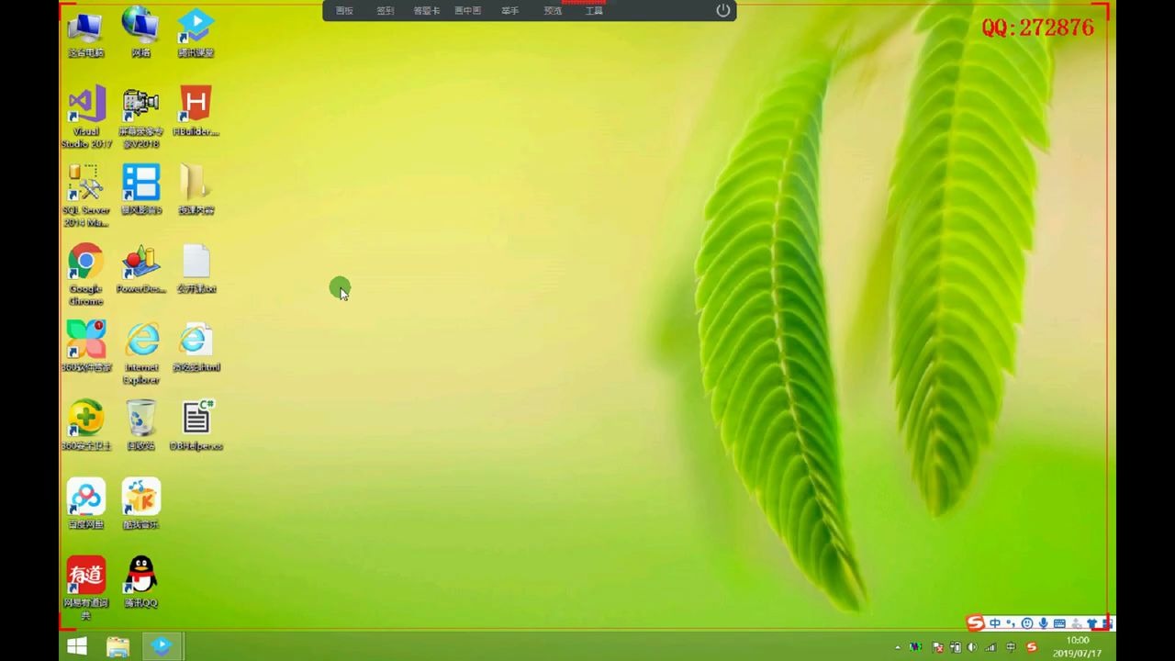1175x661 pixels.
Task: Expand hidden tray icons arrow
Action: pyautogui.click(x=898, y=647)
